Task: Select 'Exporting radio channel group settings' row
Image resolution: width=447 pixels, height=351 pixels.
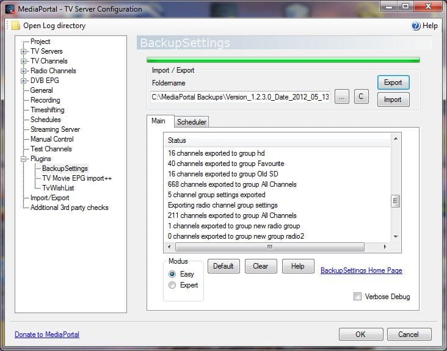Action: [x=223, y=205]
